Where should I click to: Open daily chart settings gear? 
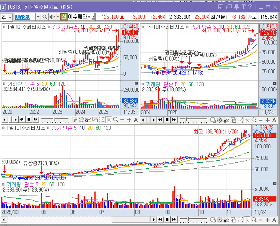pyautogui.click(x=220, y=220)
